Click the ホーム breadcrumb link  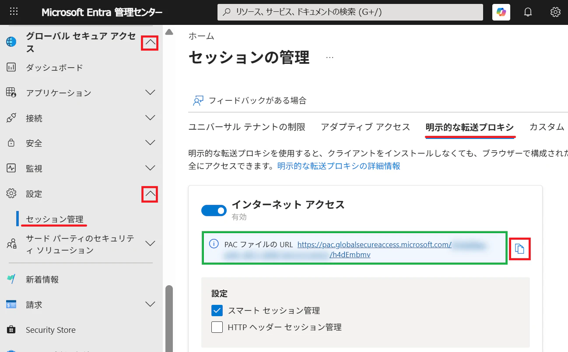click(x=201, y=36)
